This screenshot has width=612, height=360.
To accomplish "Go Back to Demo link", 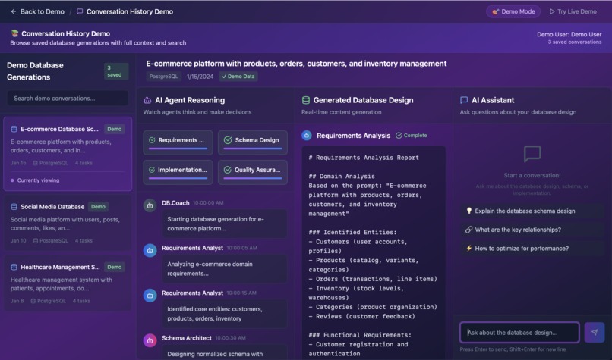I will pos(37,11).
